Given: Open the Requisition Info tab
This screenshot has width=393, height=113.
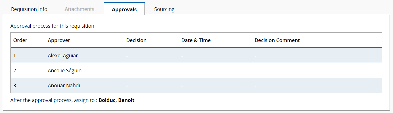Looking at the screenshot, I should tap(29, 9).
